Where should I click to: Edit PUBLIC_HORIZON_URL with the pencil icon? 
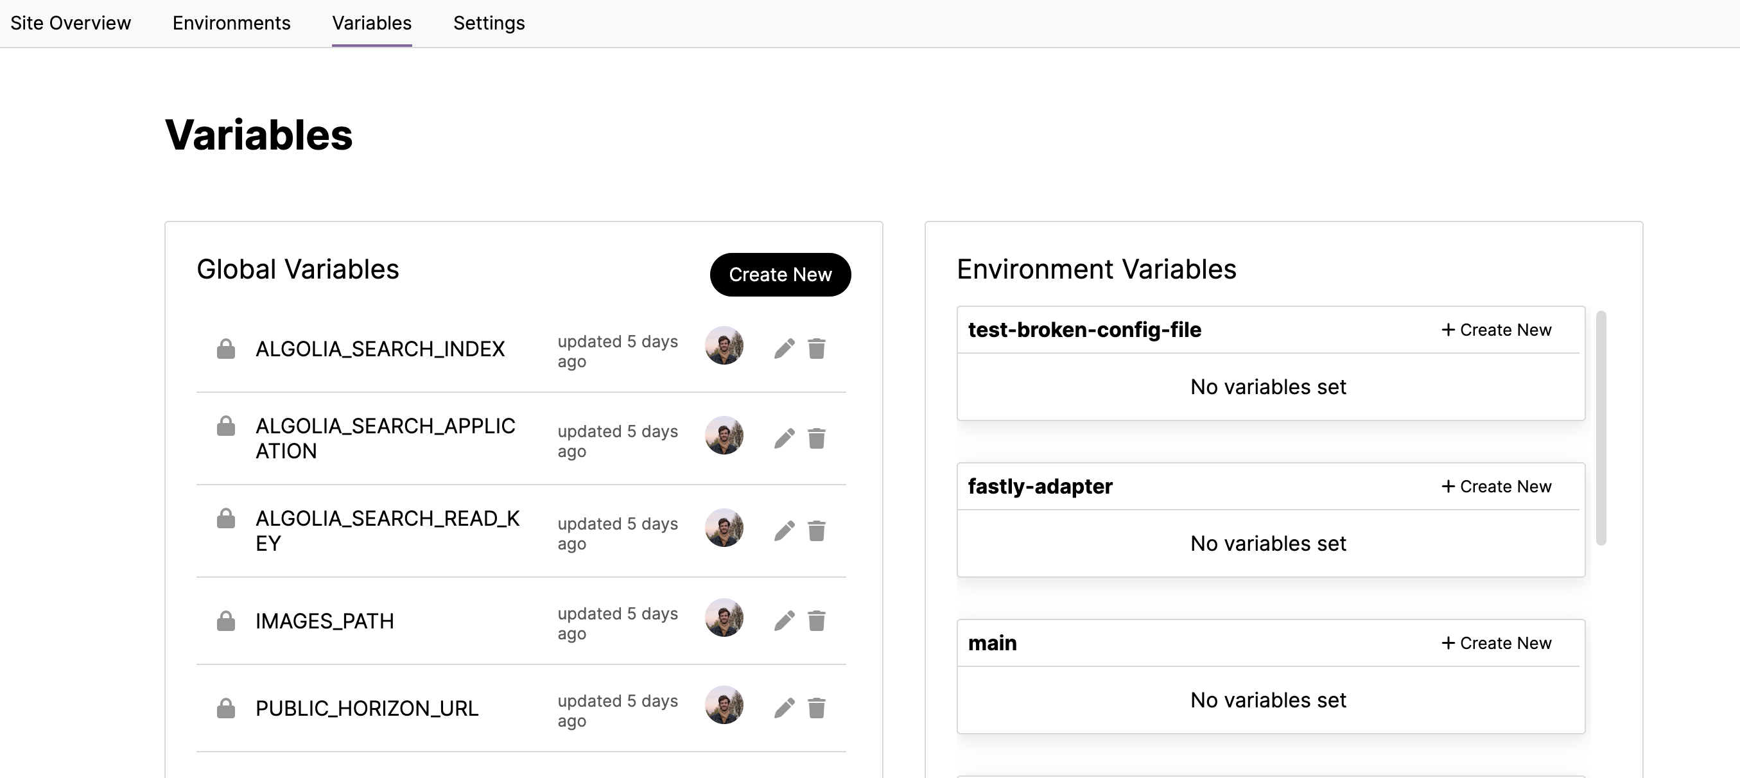pyautogui.click(x=784, y=708)
